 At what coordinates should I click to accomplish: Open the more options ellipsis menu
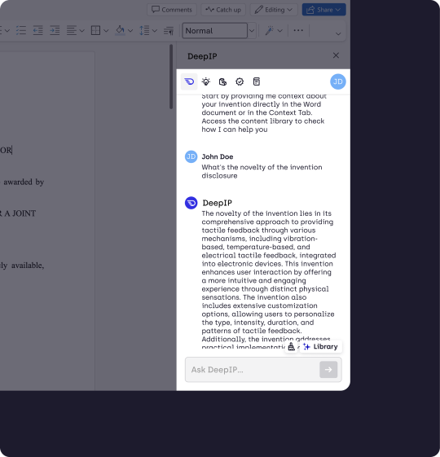coord(298,30)
